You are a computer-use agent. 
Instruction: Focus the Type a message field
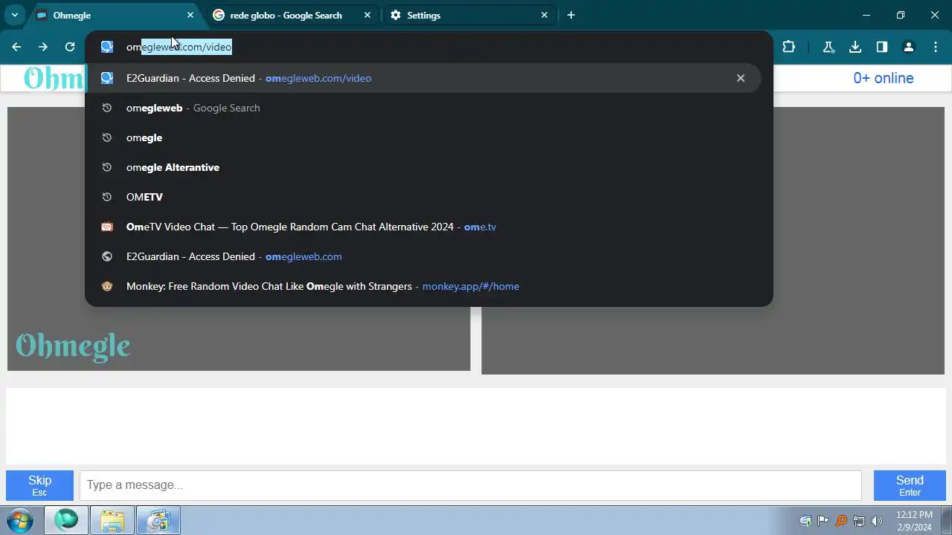(x=471, y=485)
